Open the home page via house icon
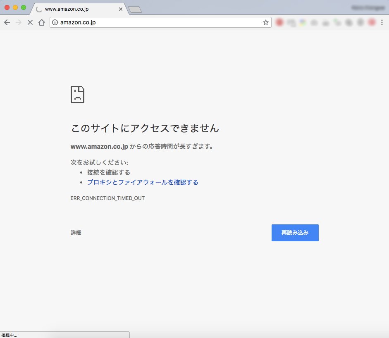Screen dimensions: 389x338 pos(42,22)
